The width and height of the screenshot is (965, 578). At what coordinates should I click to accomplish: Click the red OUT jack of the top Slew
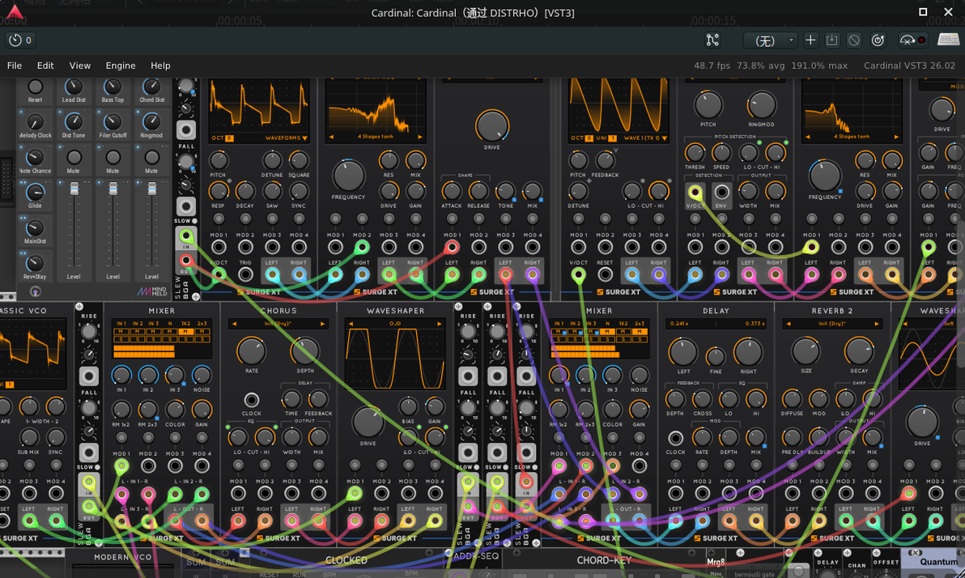[x=186, y=261]
